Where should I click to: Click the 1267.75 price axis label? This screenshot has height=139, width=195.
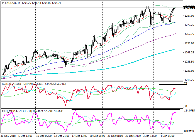click(189, 34)
